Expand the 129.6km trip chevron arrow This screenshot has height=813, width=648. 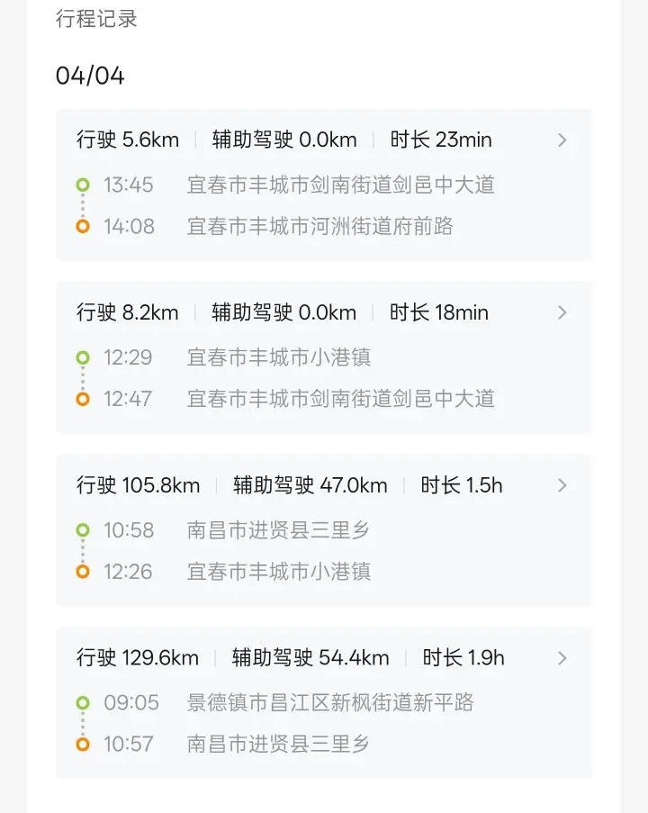[x=562, y=659]
